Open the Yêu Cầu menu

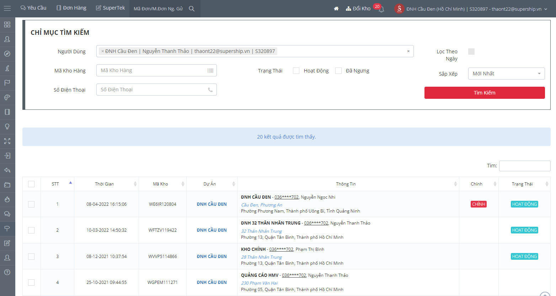pyautogui.click(x=33, y=8)
